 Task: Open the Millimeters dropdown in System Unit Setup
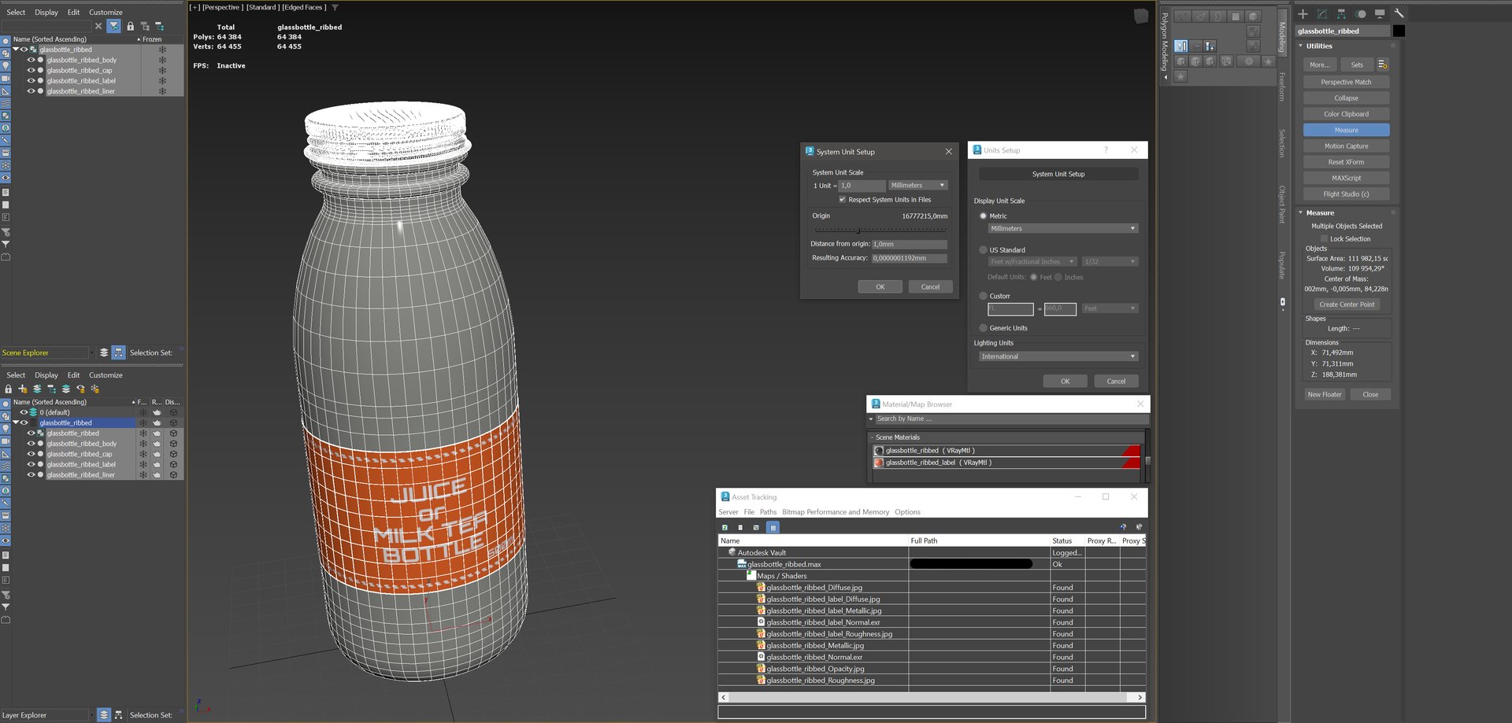tap(917, 186)
